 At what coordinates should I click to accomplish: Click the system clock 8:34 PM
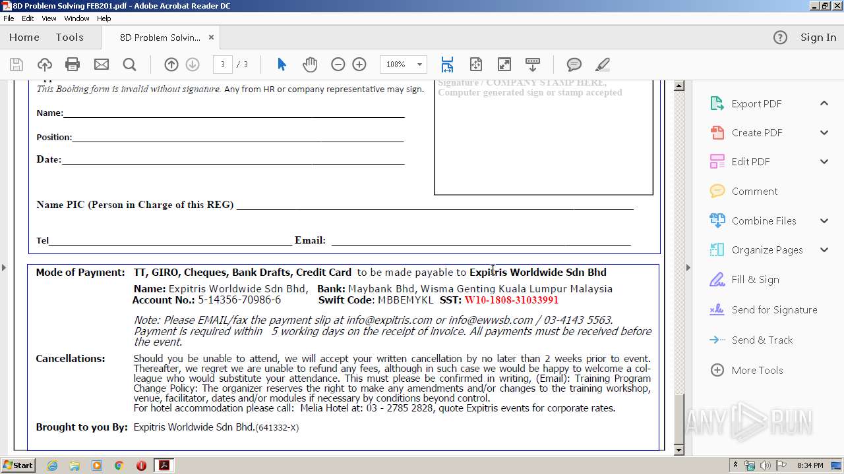(x=810, y=465)
